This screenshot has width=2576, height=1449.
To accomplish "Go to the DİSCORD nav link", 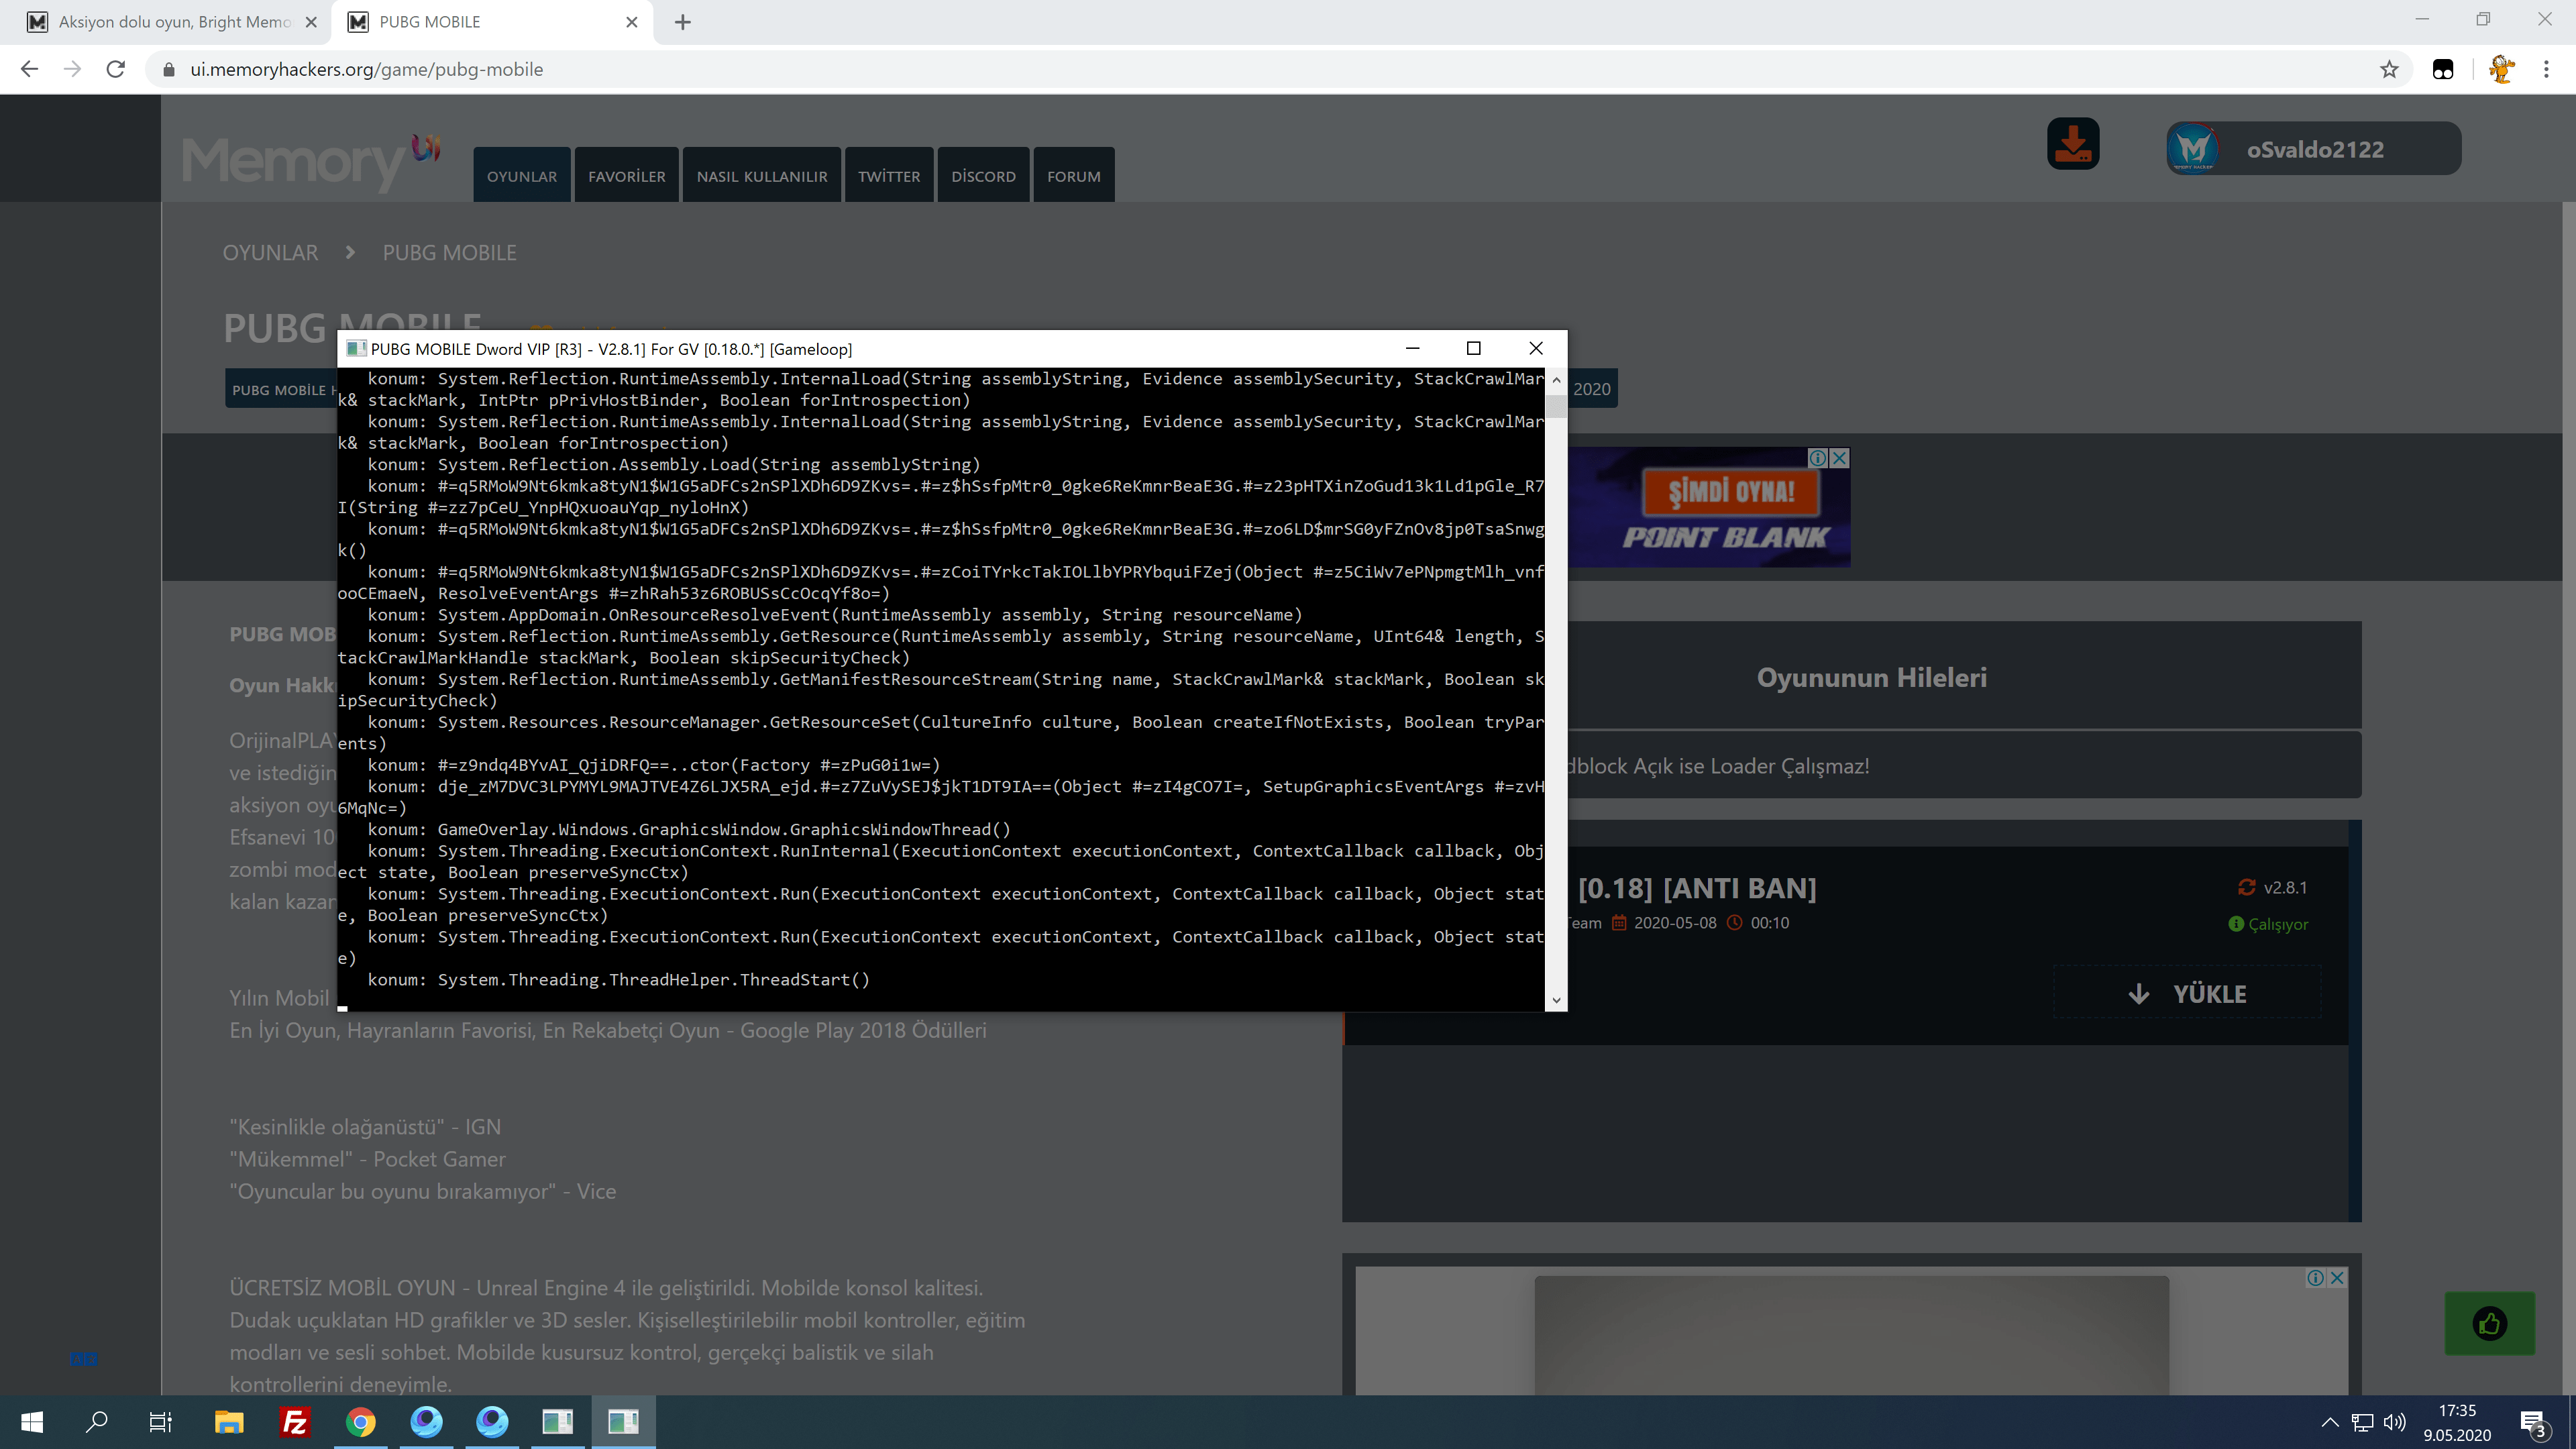I will (x=983, y=175).
